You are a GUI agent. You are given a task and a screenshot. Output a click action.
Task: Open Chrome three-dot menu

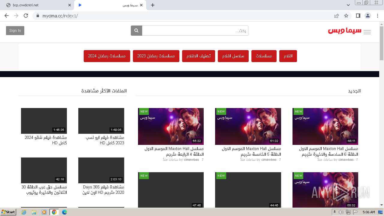[377, 16]
